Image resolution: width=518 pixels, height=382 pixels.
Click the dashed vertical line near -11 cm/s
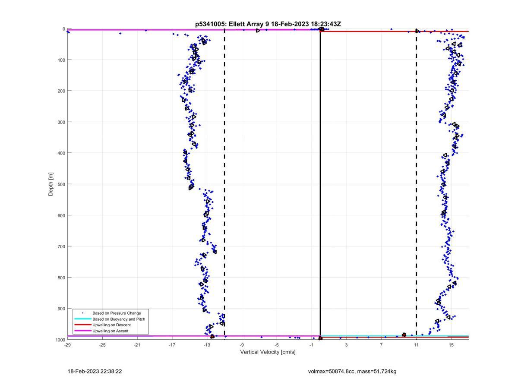(x=224, y=184)
